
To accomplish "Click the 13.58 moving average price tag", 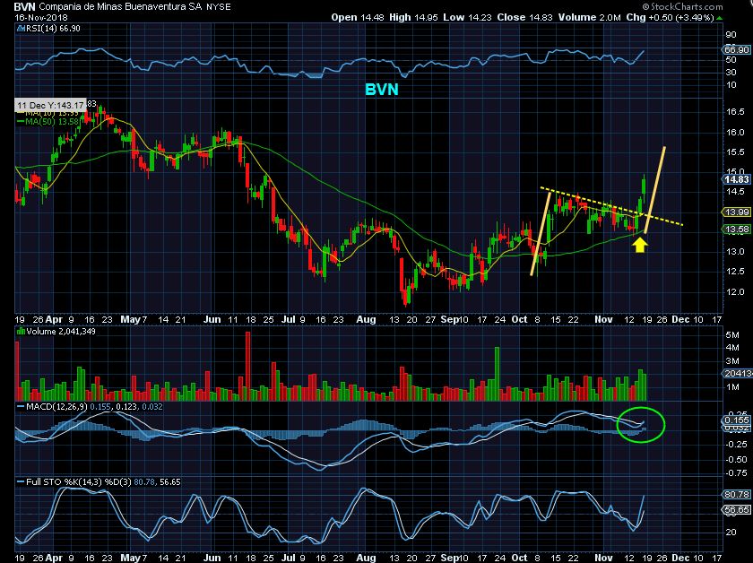I will (x=736, y=230).
